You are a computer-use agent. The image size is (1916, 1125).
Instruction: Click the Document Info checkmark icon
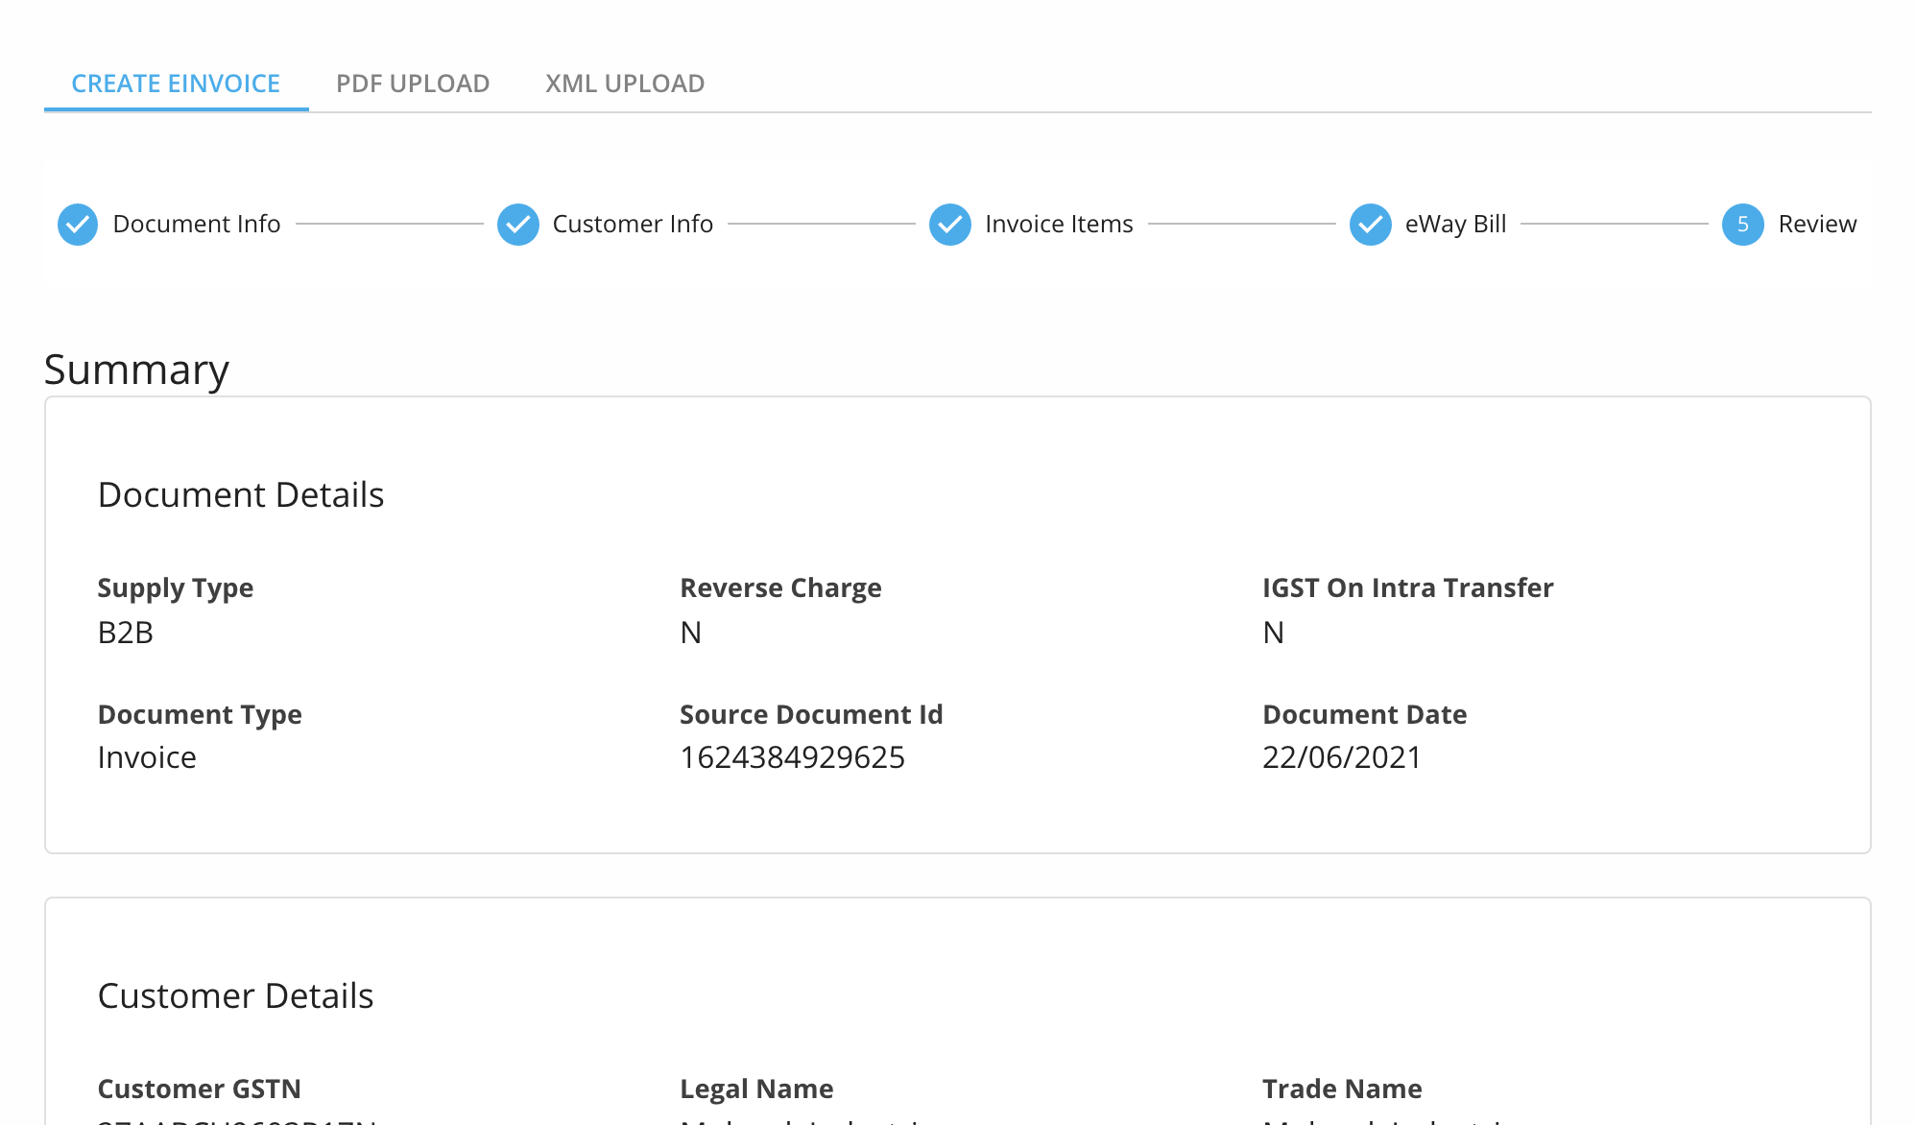78,225
